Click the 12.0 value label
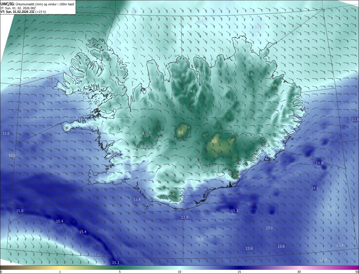The height and width of the screenshot is (274, 359). click(x=200, y=239)
